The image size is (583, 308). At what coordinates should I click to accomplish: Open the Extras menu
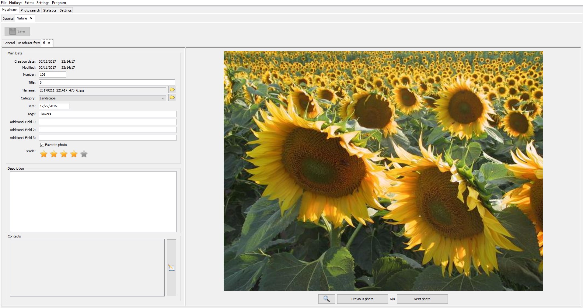point(29,3)
